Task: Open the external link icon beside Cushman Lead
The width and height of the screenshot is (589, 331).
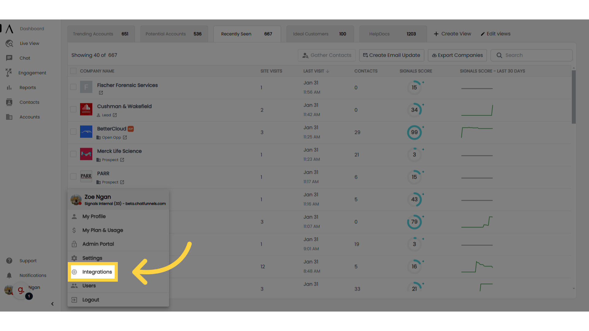Action: [115, 115]
